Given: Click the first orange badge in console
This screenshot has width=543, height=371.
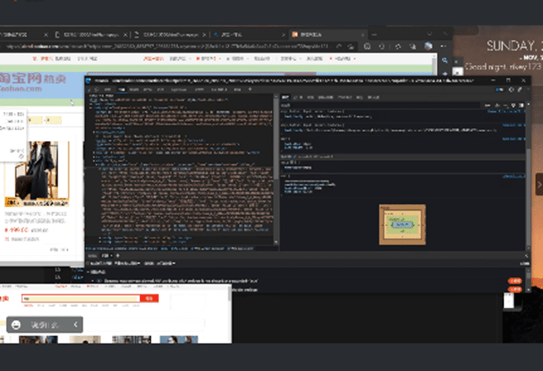Looking at the screenshot, I should [x=515, y=281].
